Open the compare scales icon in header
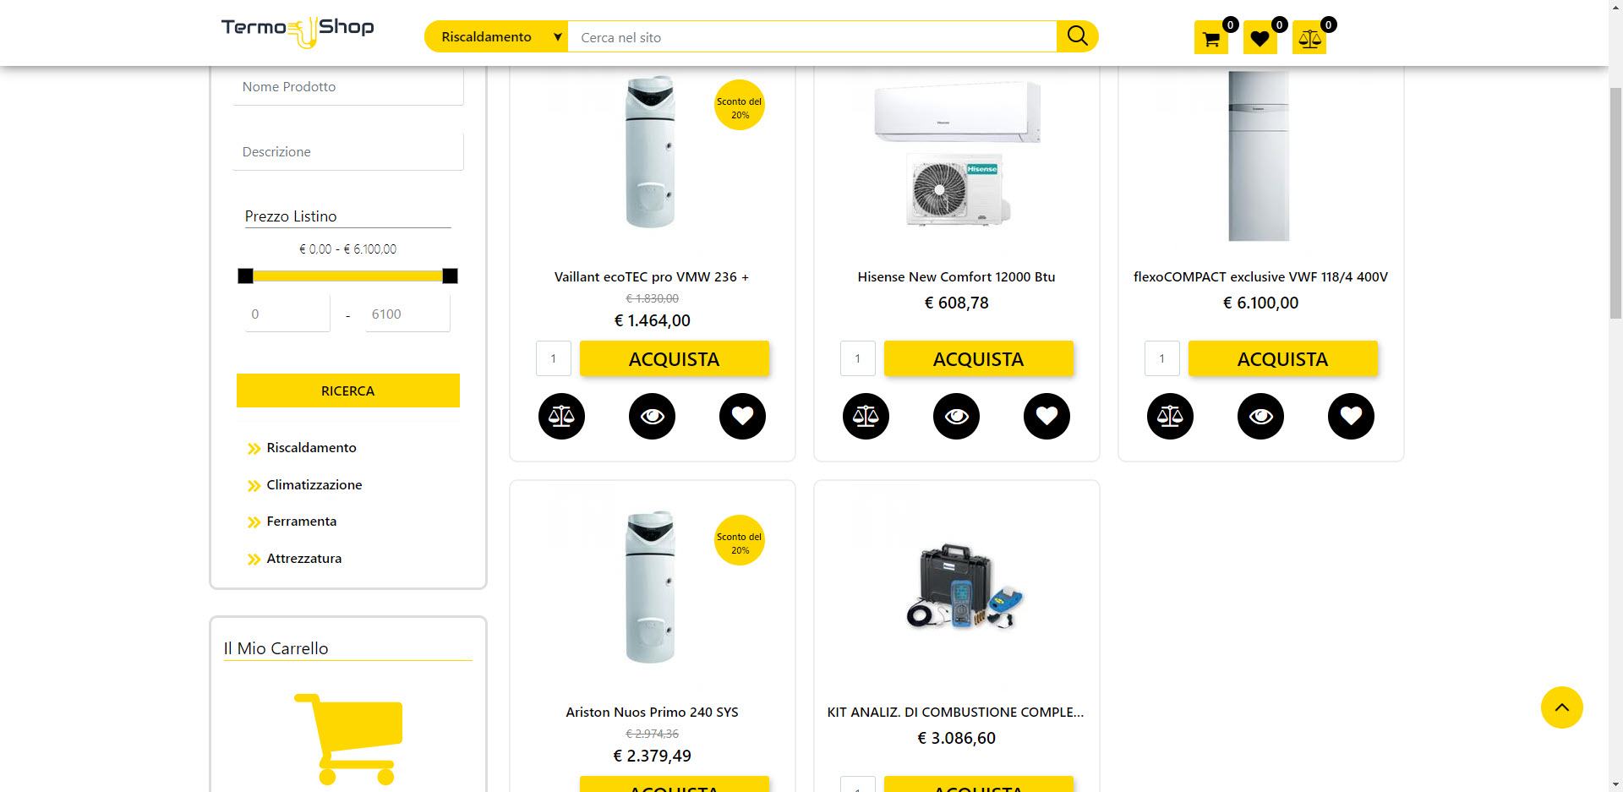1623x792 pixels. (x=1309, y=38)
